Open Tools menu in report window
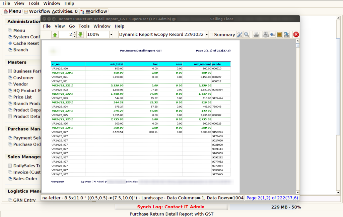Viewport: 343px width, 217px height. (x=84, y=26)
